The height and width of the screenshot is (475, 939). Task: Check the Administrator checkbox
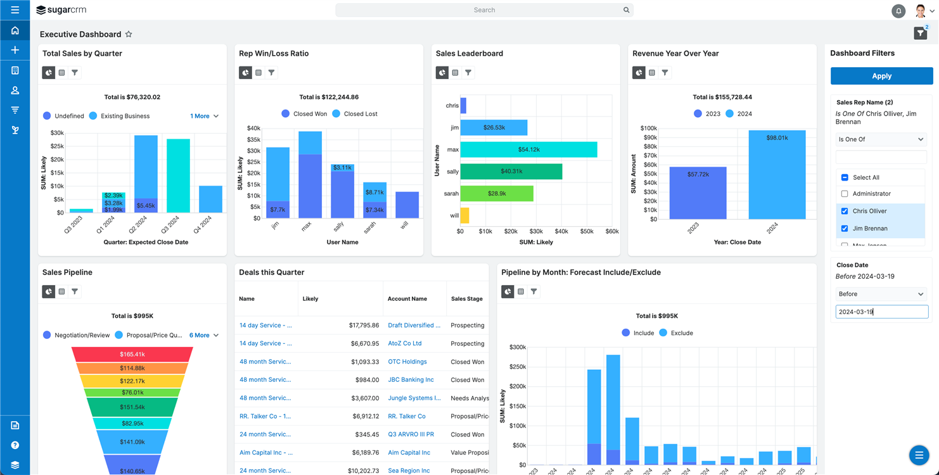[845, 194]
